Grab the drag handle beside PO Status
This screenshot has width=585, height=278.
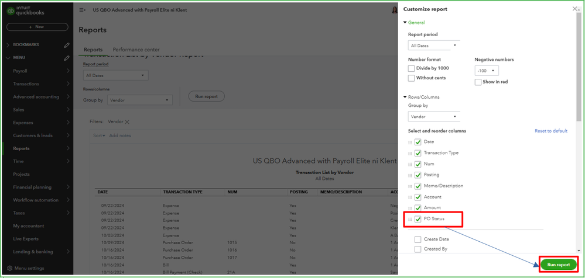pyautogui.click(x=410, y=219)
